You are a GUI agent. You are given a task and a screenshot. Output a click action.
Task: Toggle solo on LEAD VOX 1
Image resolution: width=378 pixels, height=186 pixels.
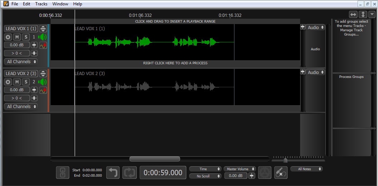click(x=25, y=37)
